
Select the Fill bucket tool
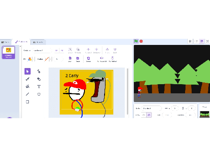pyautogui.click(x=28, y=86)
